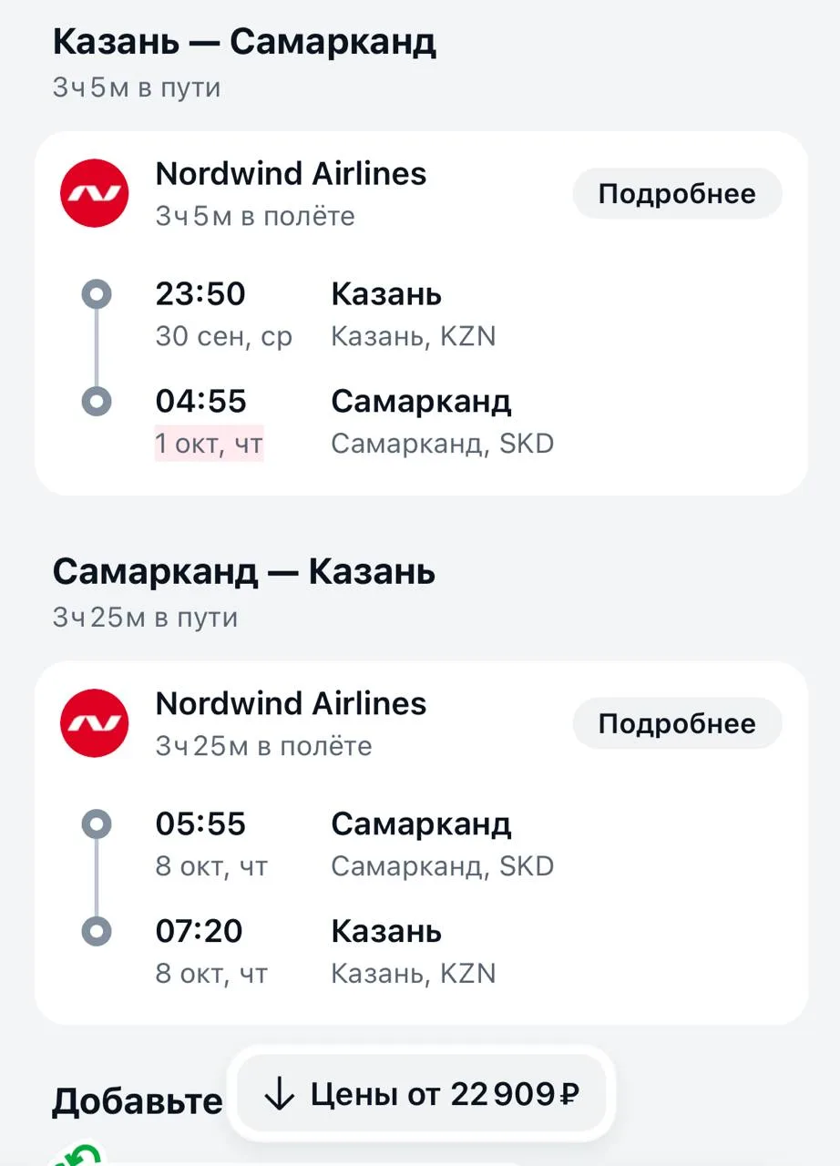
Task: Tap the Nordwind Airlines name on the outbound card
Action: tap(291, 173)
